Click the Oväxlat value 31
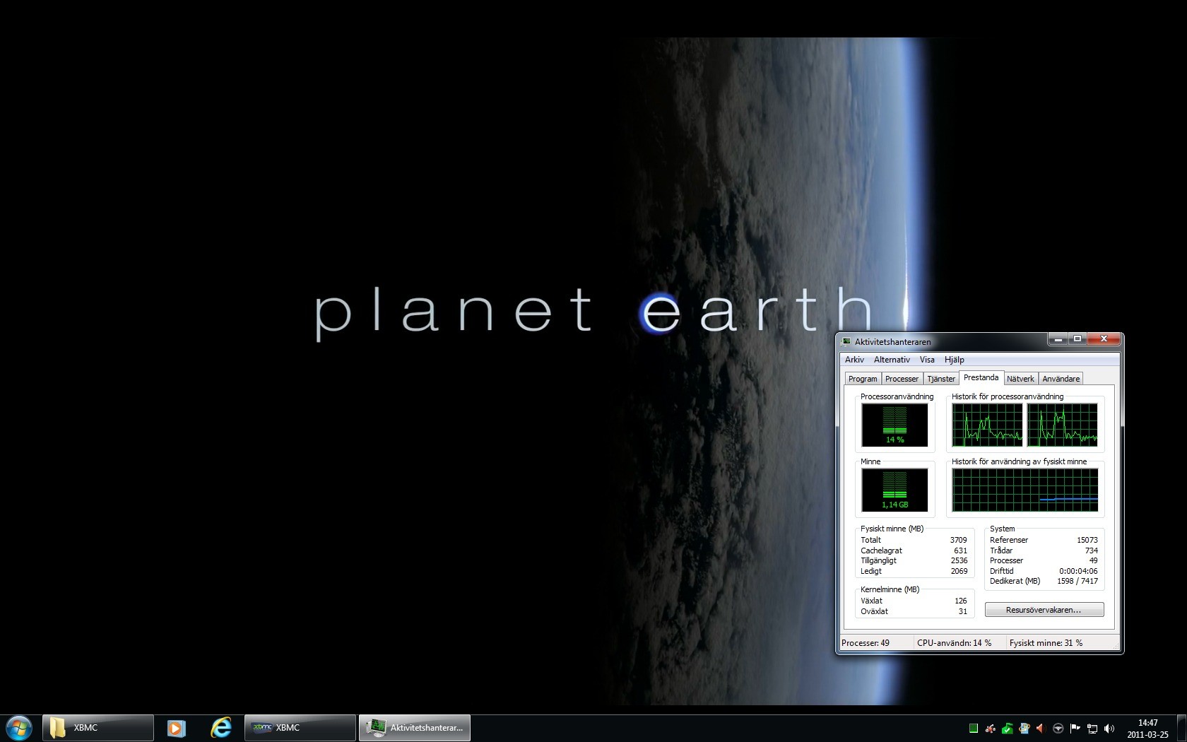This screenshot has height=742, width=1187. [962, 611]
